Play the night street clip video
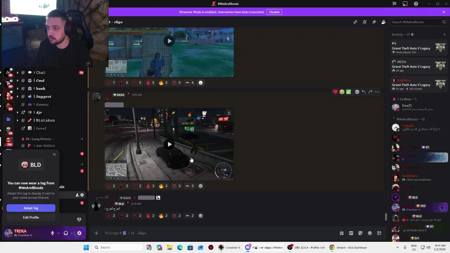The width and height of the screenshot is (450, 253). [x=169, y=144]
